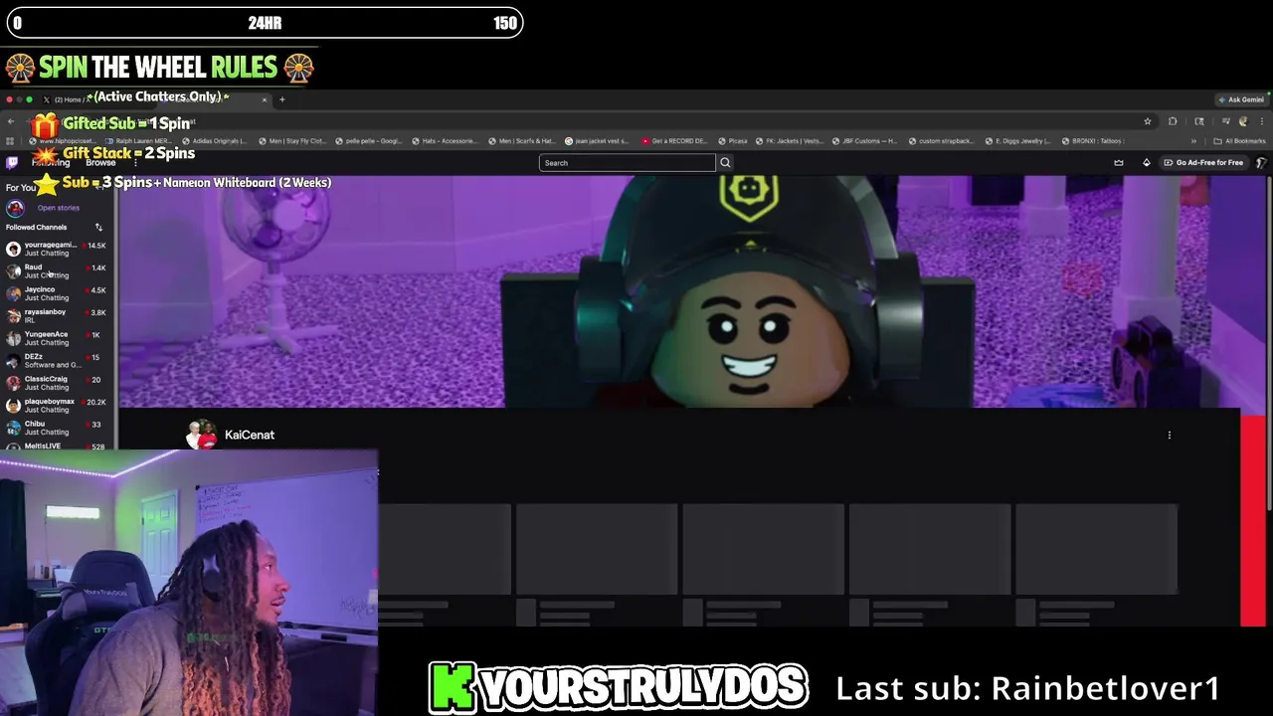The width and height of the screenshot is (1273, 716).
Task: Open DEZz Software channel in sidebar
Action: [58, 360]
